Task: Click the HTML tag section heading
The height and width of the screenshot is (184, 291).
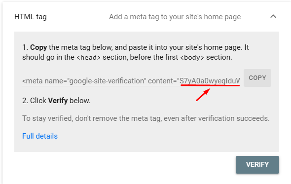Action: pyautogui.click(x=31, y=17)
